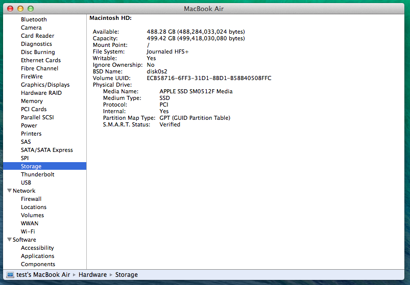Image resolution: width=410 pixels, height=285 pixels.
Task: Click the Writable Yes value
Action: [151, 58]
